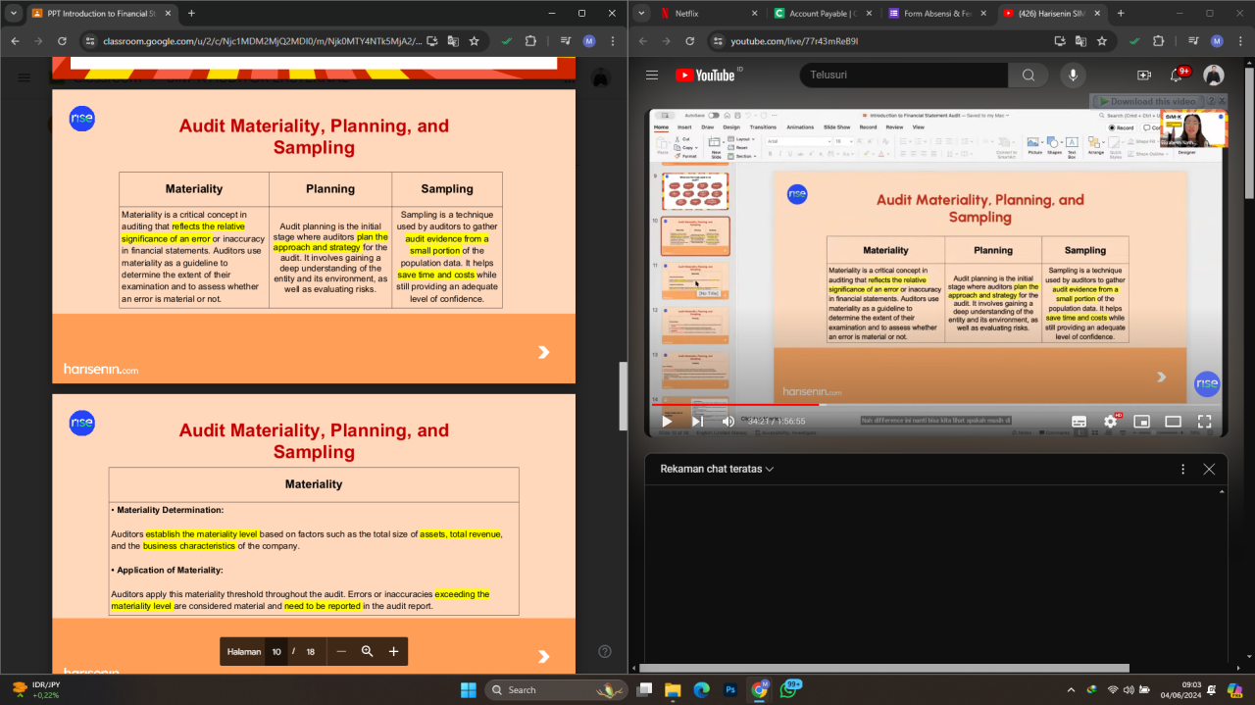The height and width of the screenshot is (705, 1255).
Task: Open YouTube player settings gear
Action: coord(1110,422)
